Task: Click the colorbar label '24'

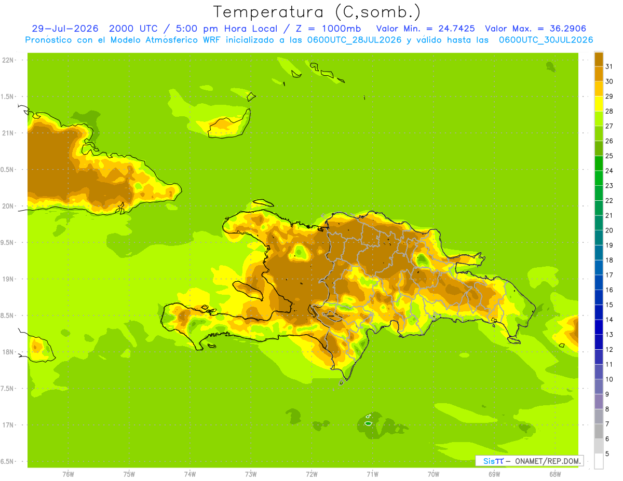Action: tap(609, 171)
